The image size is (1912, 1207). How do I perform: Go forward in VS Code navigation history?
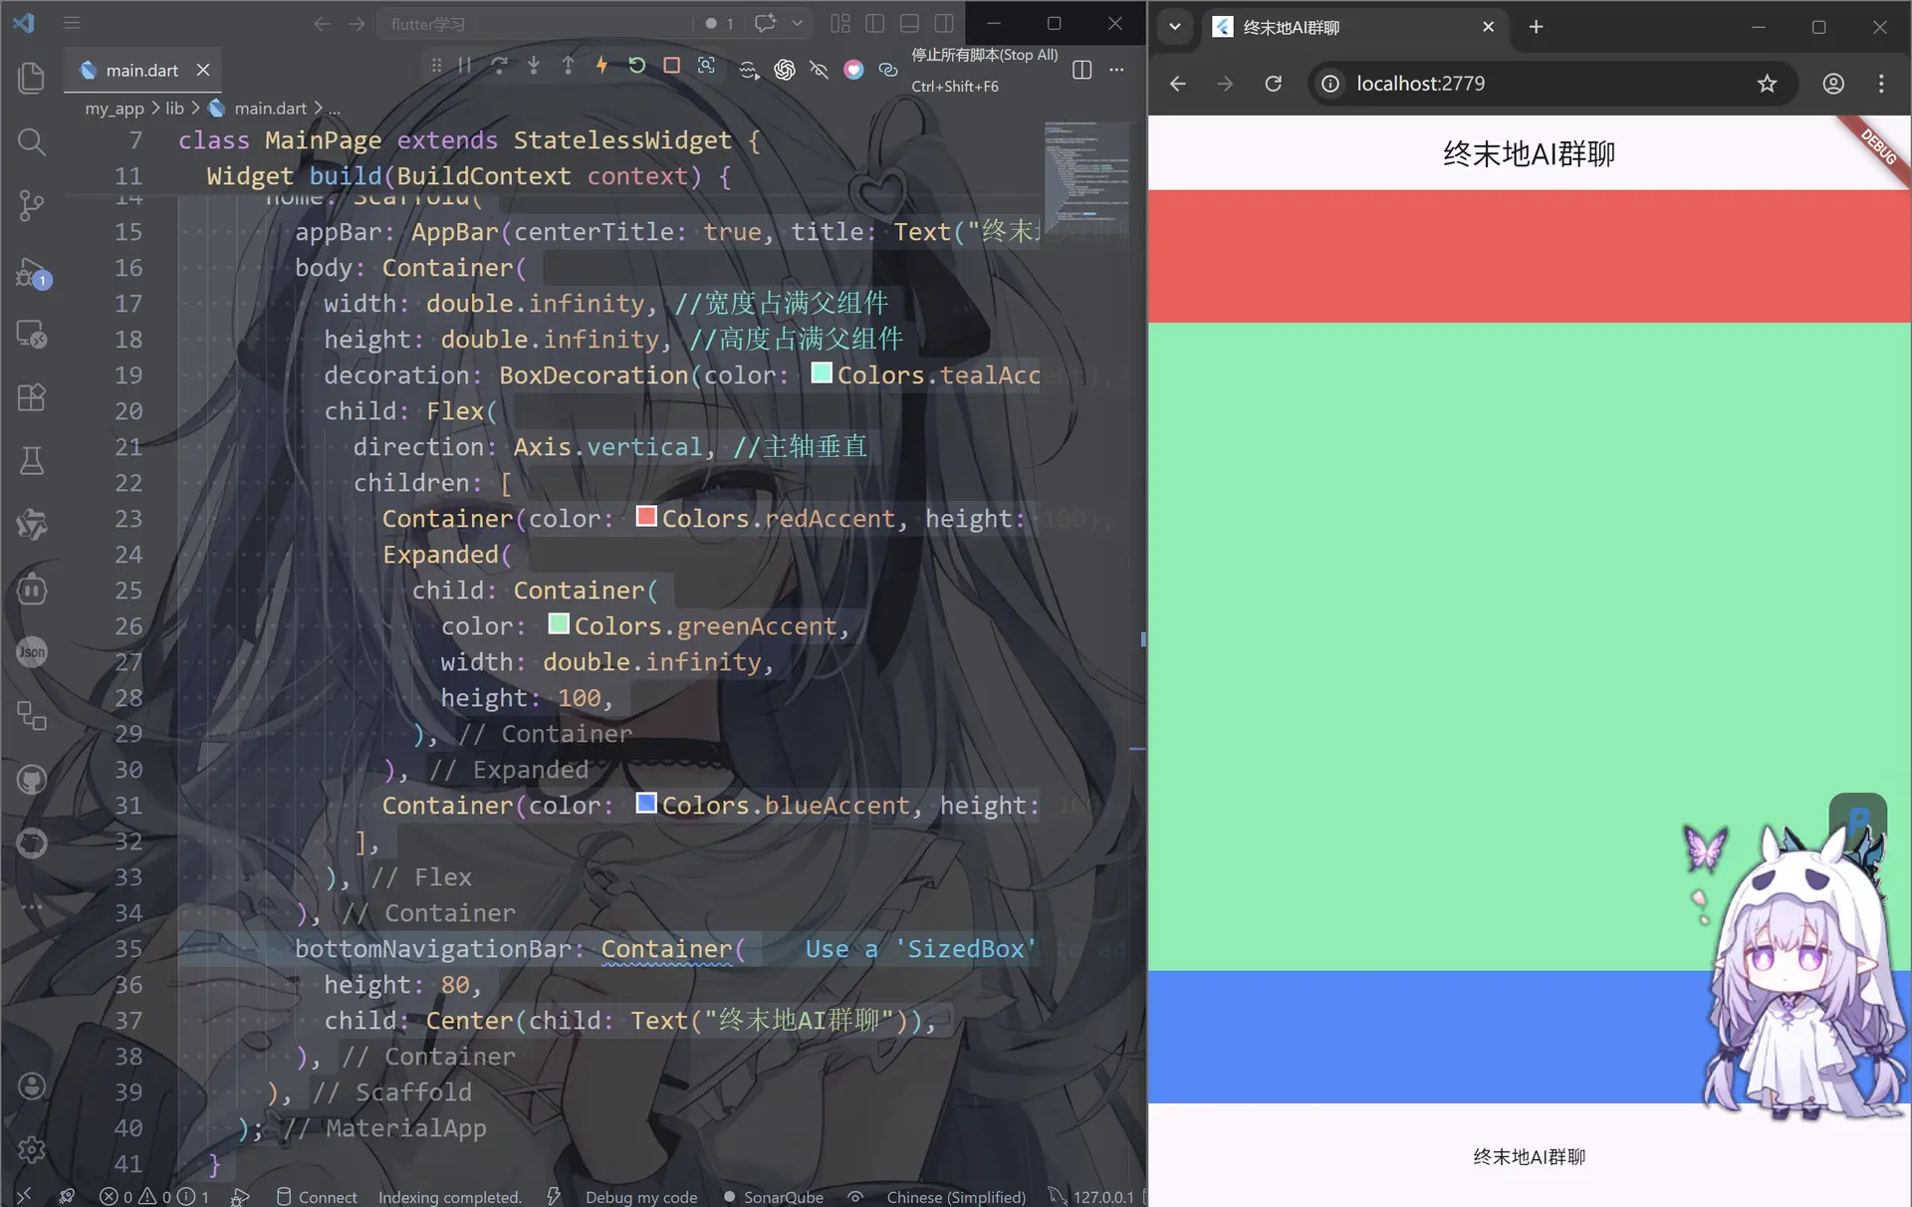click(x=357, y=23)
